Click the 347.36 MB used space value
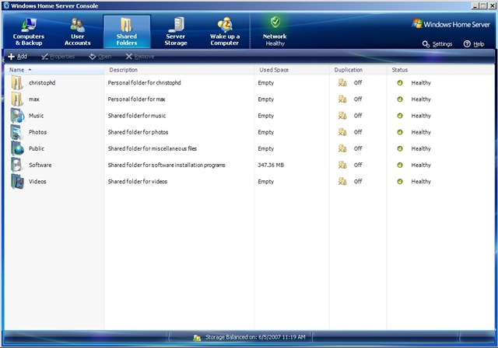The height and width of the screenshot is (348, 498). [x=271, y=165]
